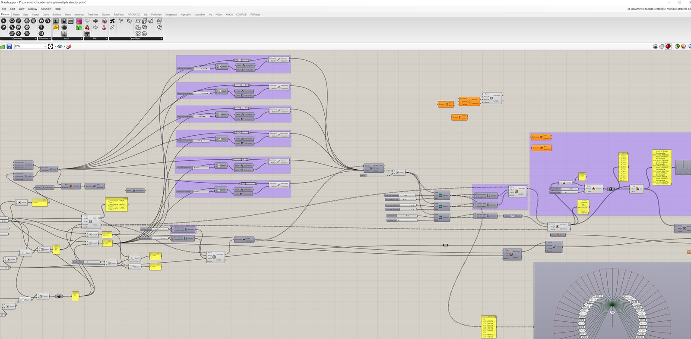Click the Closest Point component icon
Image resolution: width=691 pixels, height=339 pixels.
(371, 168)
